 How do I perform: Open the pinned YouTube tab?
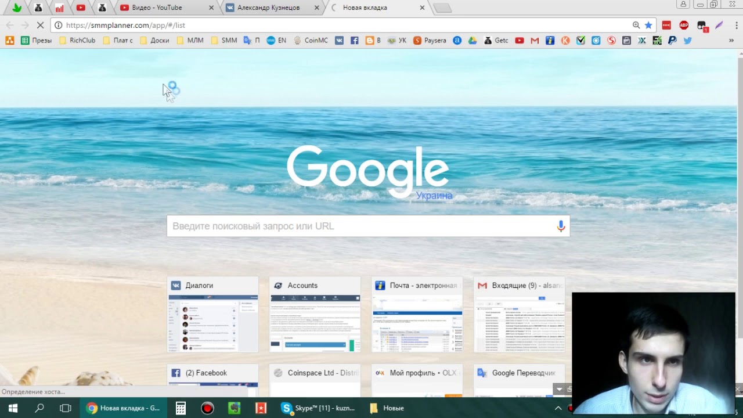click(81, 8)
